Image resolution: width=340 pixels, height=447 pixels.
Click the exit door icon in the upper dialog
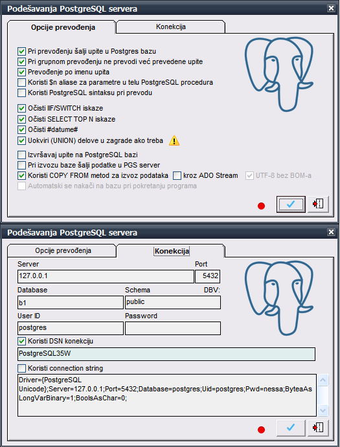(318, 204)
